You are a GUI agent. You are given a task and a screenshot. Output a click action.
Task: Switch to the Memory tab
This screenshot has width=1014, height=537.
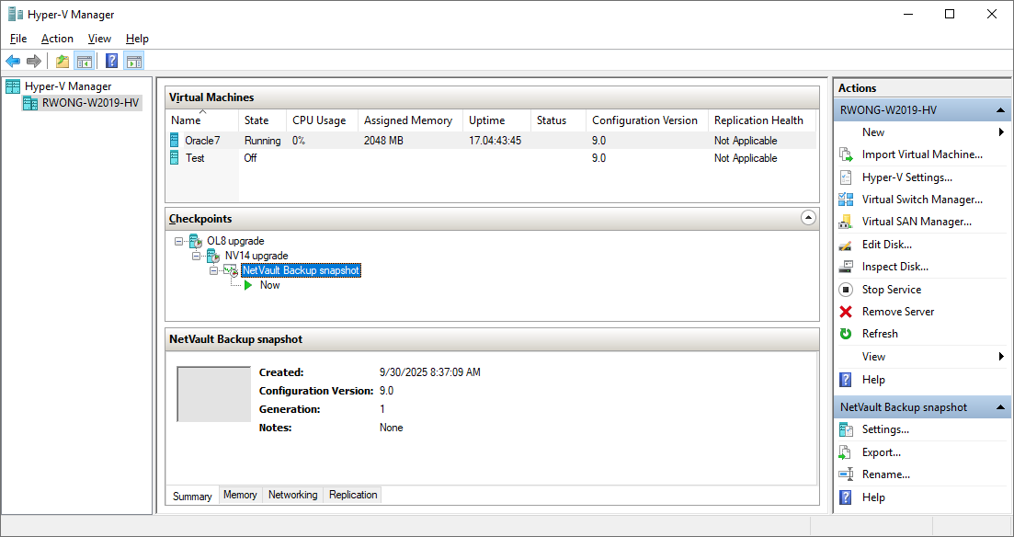coord(240,495)
